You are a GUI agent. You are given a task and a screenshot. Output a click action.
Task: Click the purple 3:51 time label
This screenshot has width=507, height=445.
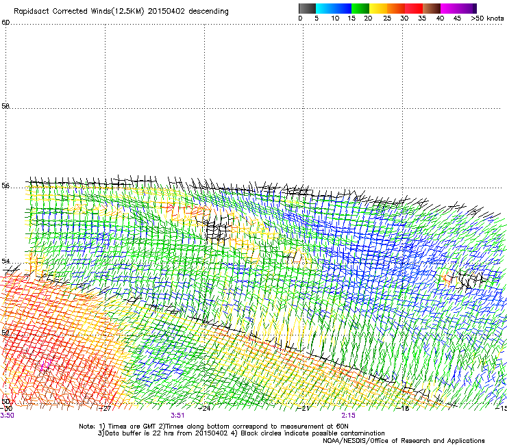pyautogui.click(x=177, y=416)
